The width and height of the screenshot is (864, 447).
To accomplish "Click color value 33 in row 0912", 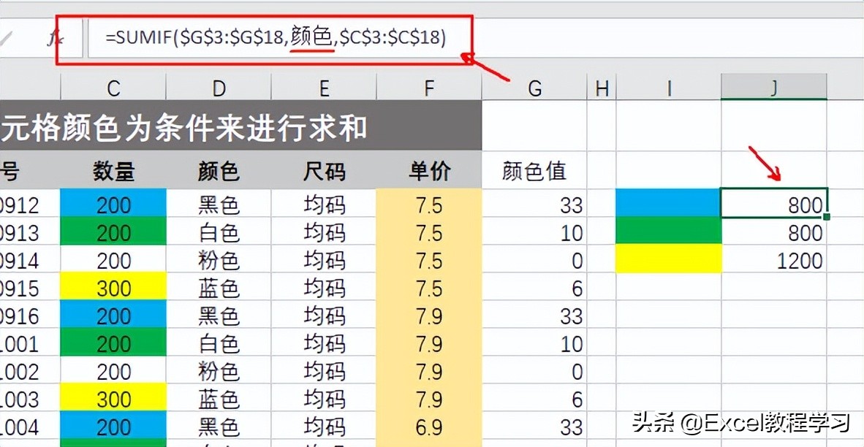I will (534, 205).
